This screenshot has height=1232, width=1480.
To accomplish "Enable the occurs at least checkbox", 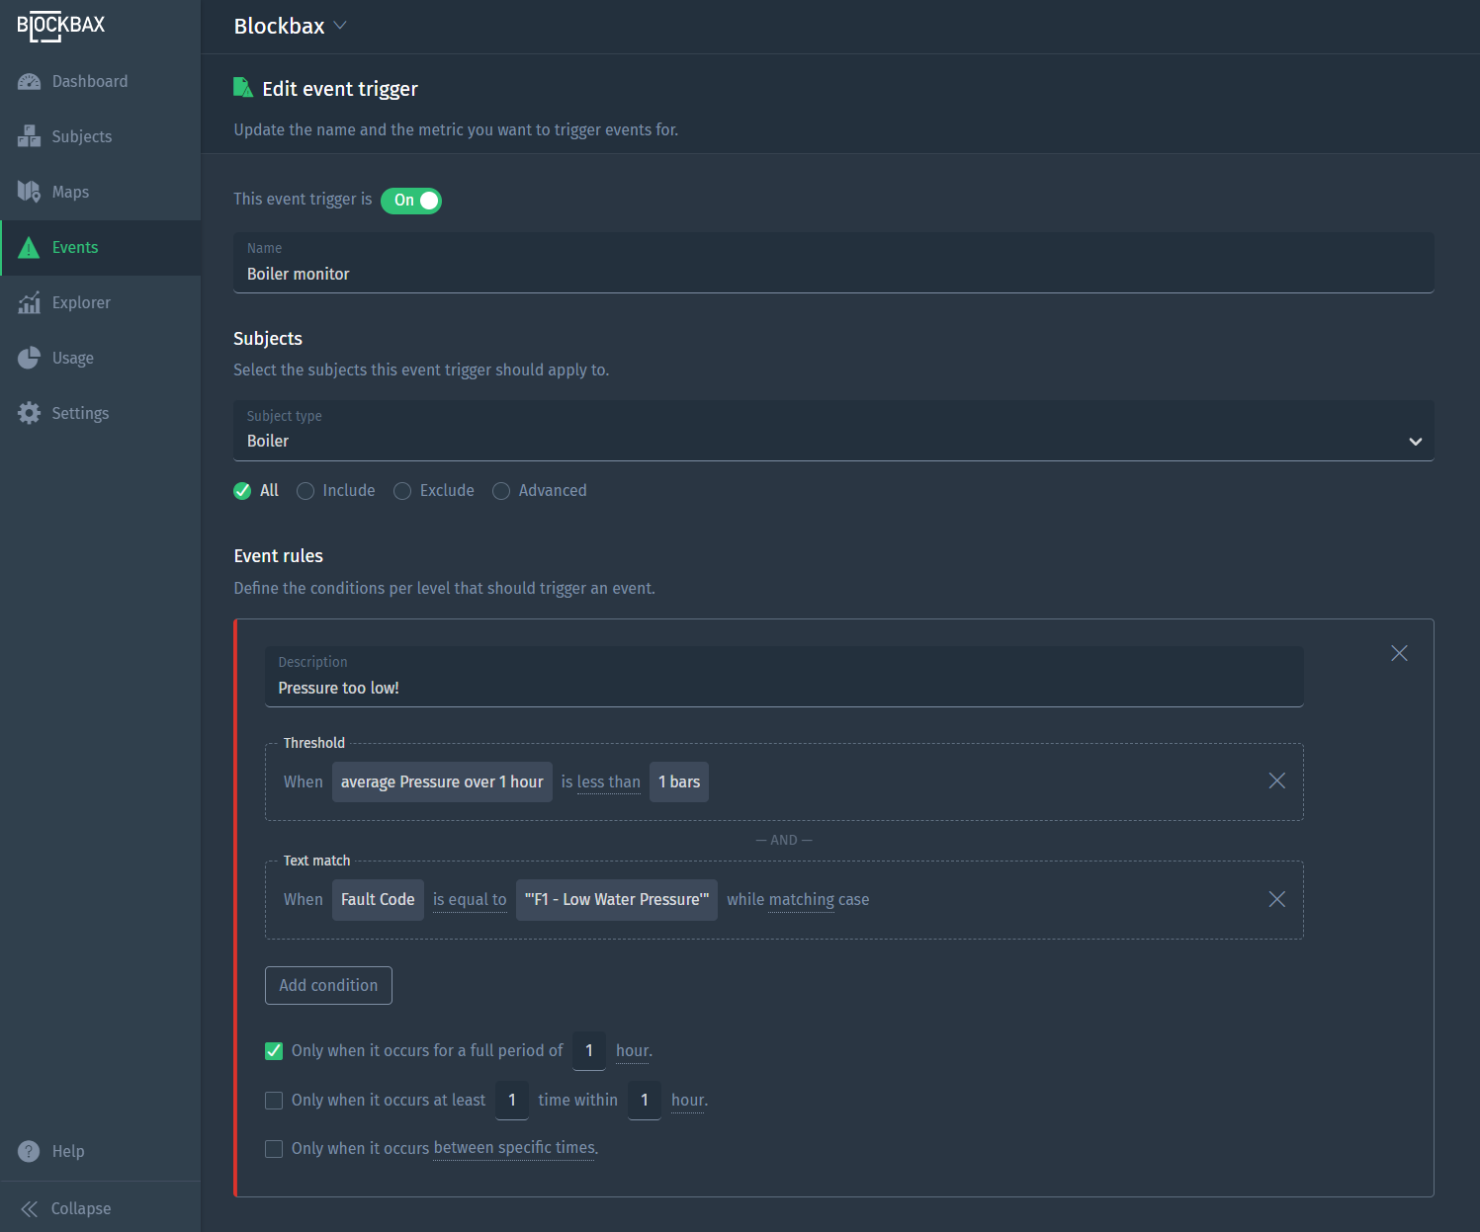I will tap(274, 1101).
